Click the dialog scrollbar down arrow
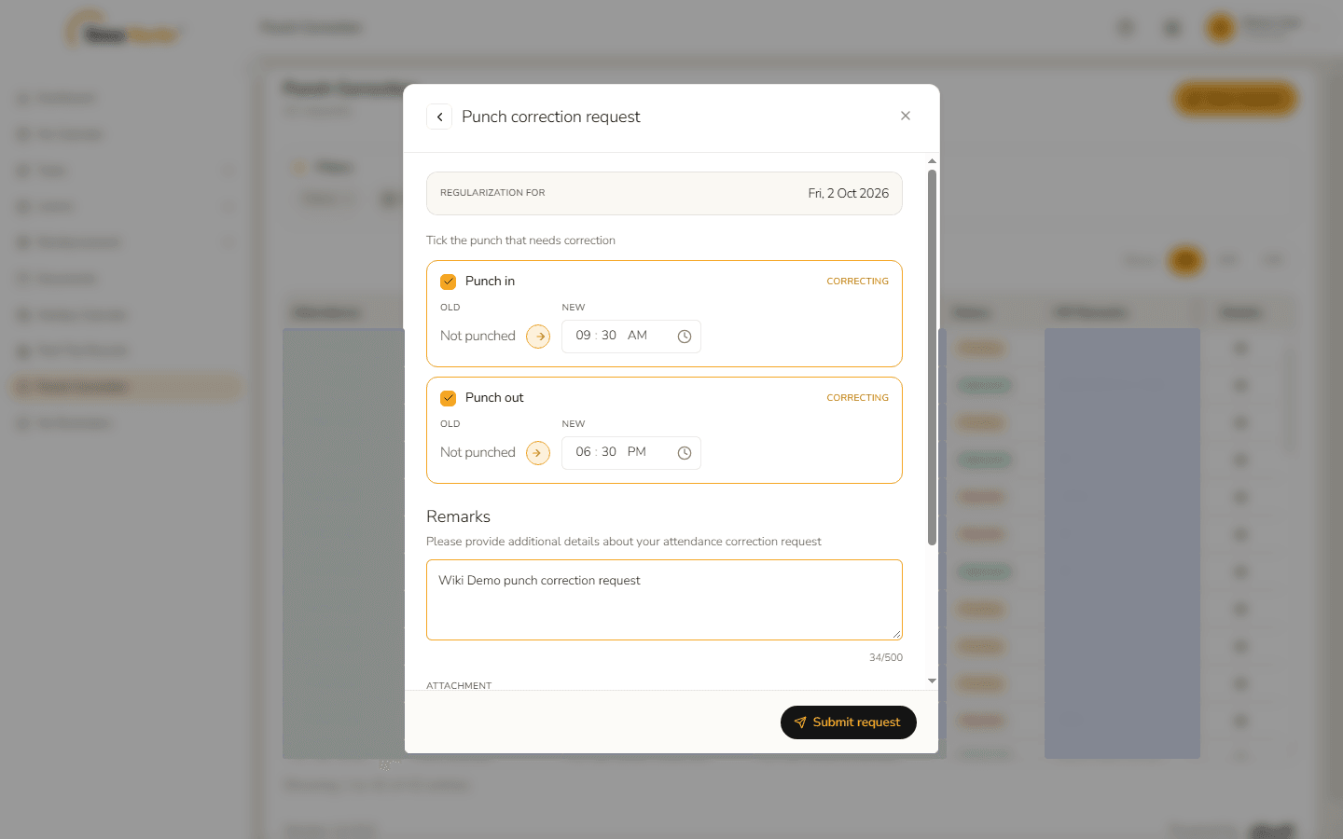Screen dimensions: 1343x839 click(932, 681)
